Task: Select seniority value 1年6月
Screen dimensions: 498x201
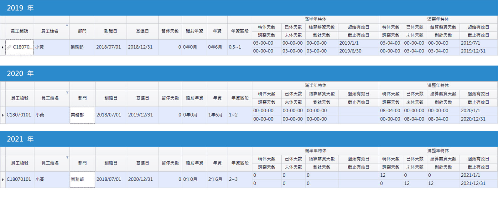Action: click(217, 115)
